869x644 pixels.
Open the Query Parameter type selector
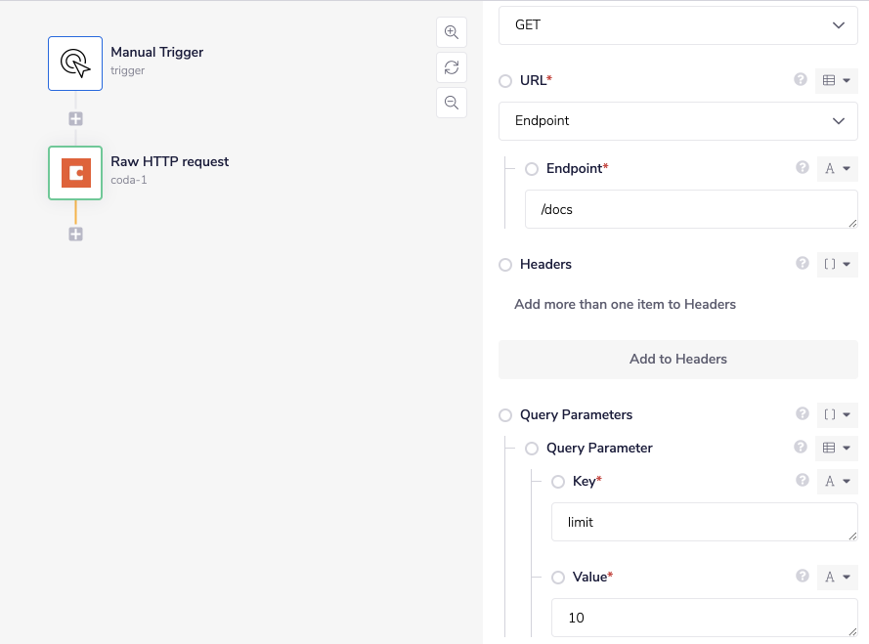837,448
